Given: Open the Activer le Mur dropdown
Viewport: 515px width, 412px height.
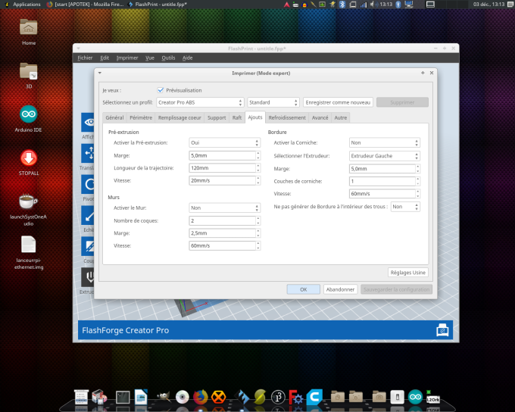Looking at the screenshot, I should tap(225, 208).
